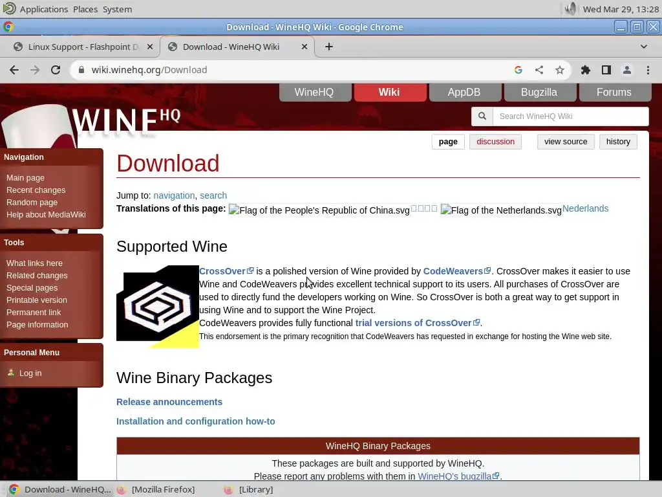Image resolution: width=662 pixels, height=497 pixels.
Task: Share this page icon
Action: 539,70
